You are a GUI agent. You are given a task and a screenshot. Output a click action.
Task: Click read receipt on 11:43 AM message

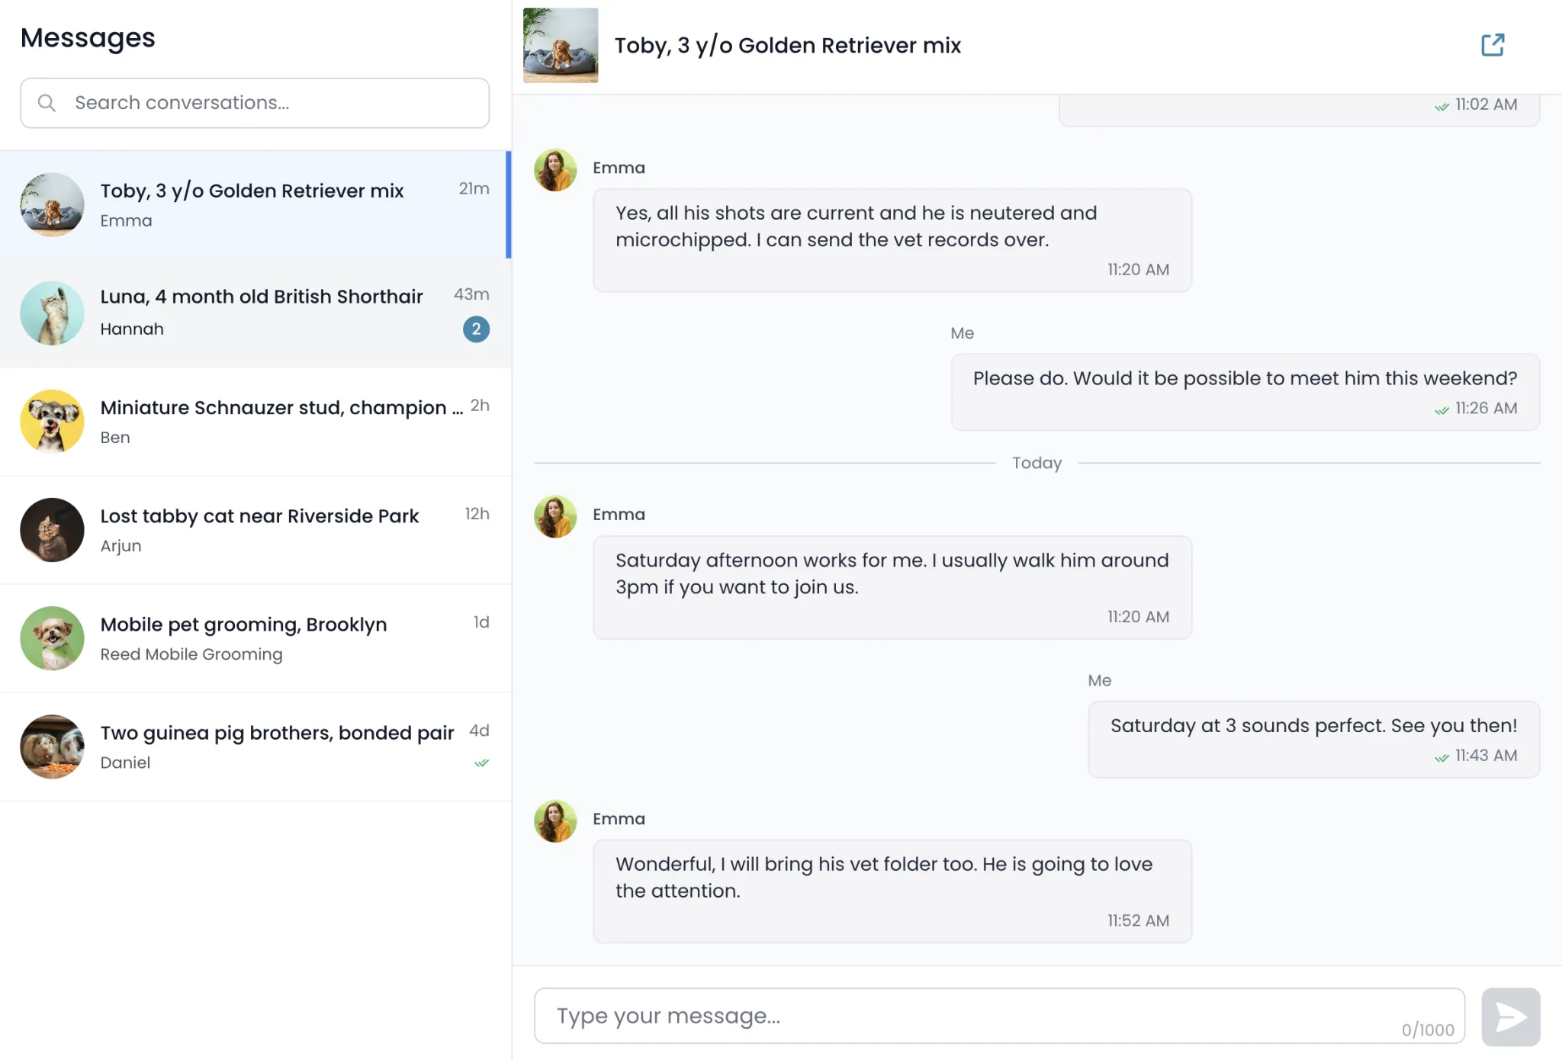pos(1441,756)
